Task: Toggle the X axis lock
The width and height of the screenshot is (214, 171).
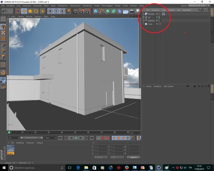Action: tap(50, 11)
